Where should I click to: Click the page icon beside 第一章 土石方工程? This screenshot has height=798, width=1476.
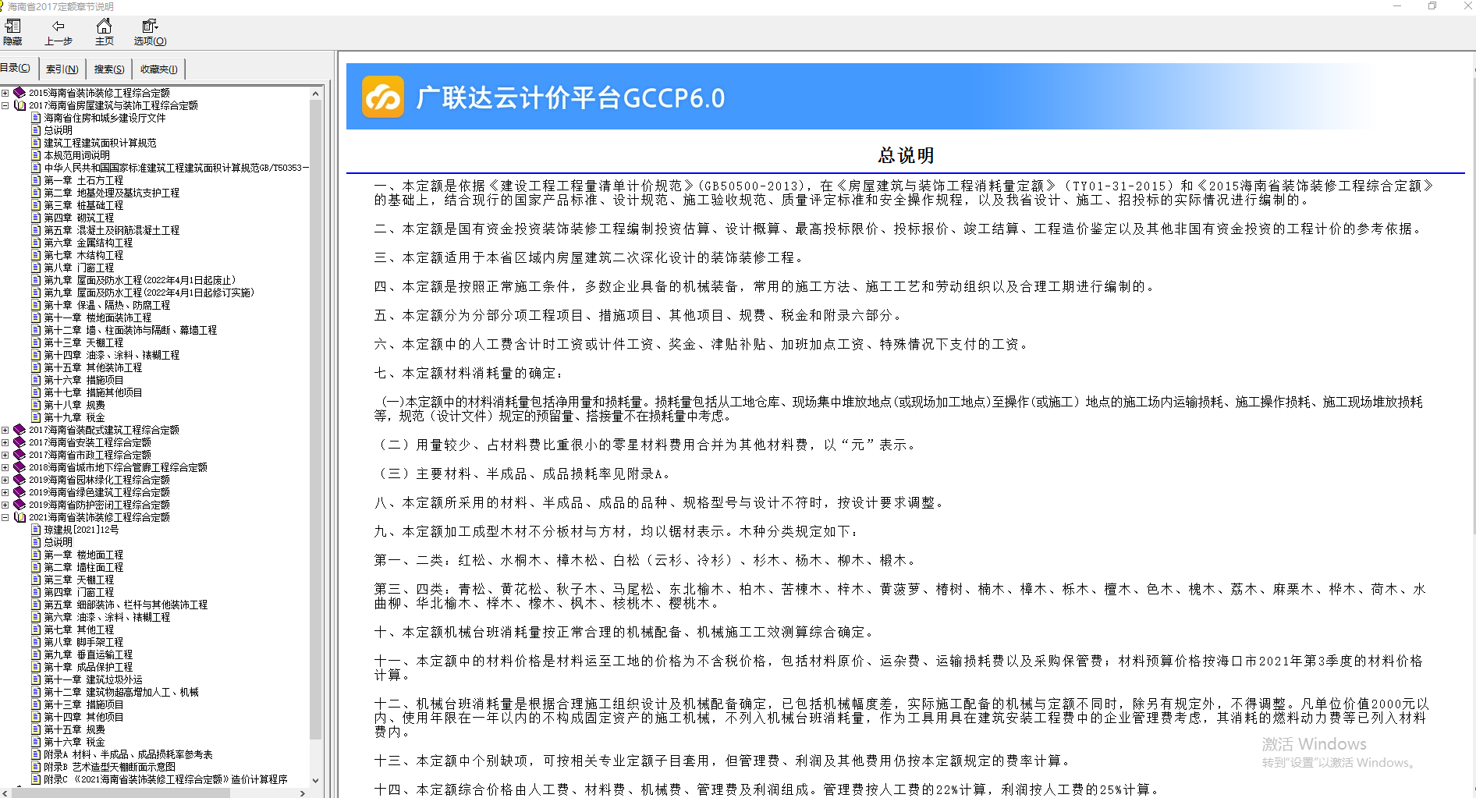(36, 180)
